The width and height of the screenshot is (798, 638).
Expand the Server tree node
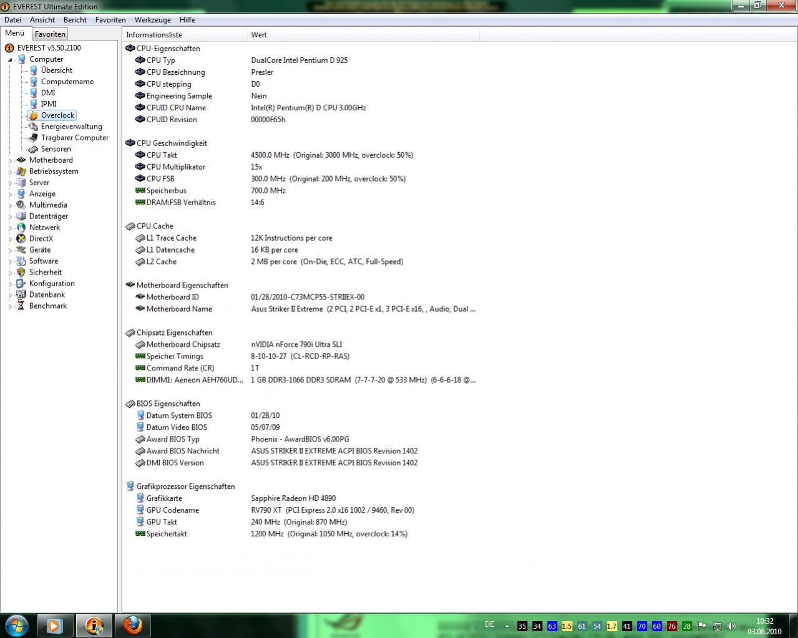tap(10, 183)
